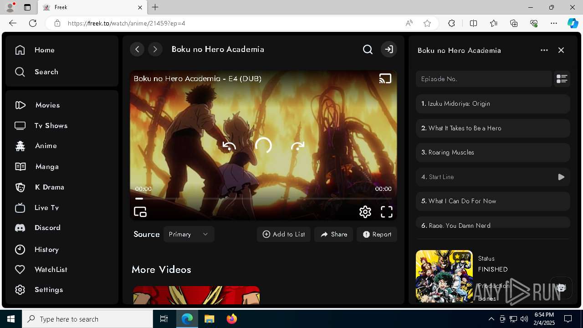
Task: Open browser Extensions puzzle icon
Action: 451,23
